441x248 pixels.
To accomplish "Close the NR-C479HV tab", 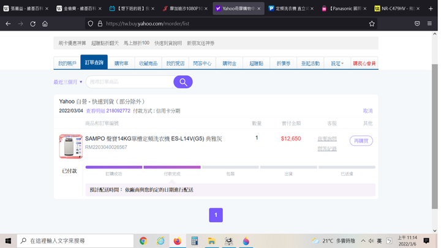I will coord(418,9).
